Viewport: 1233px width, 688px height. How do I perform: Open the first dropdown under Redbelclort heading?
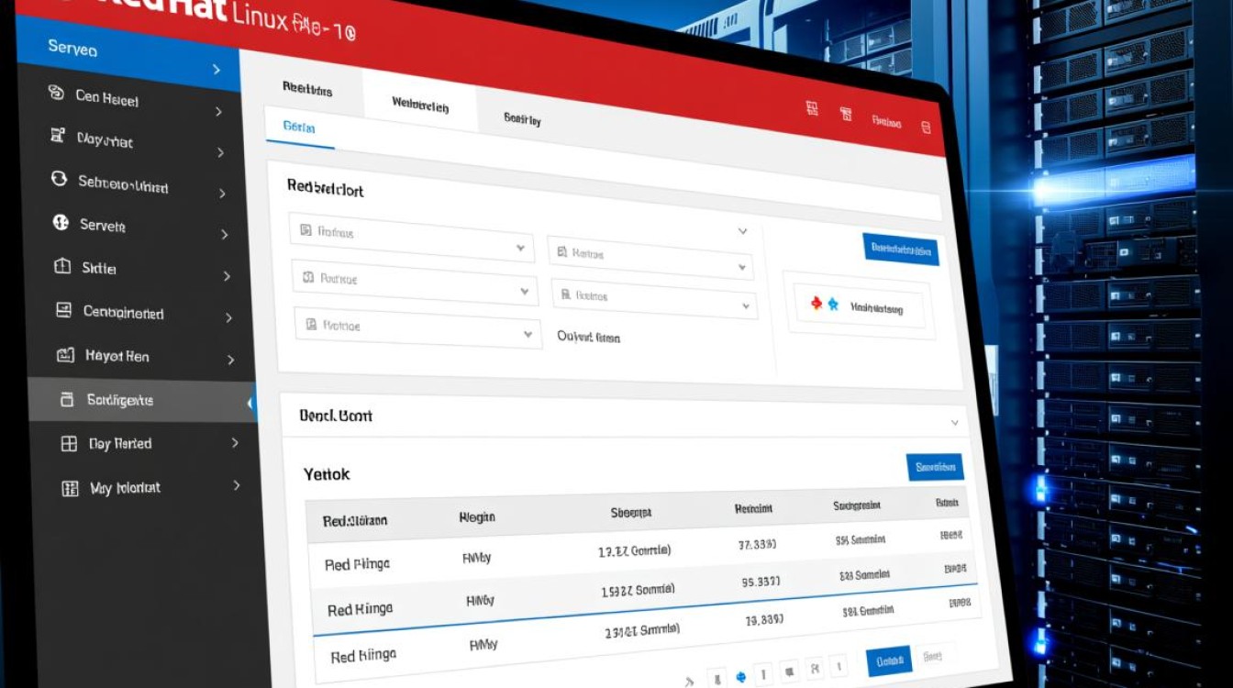(411, 239)
